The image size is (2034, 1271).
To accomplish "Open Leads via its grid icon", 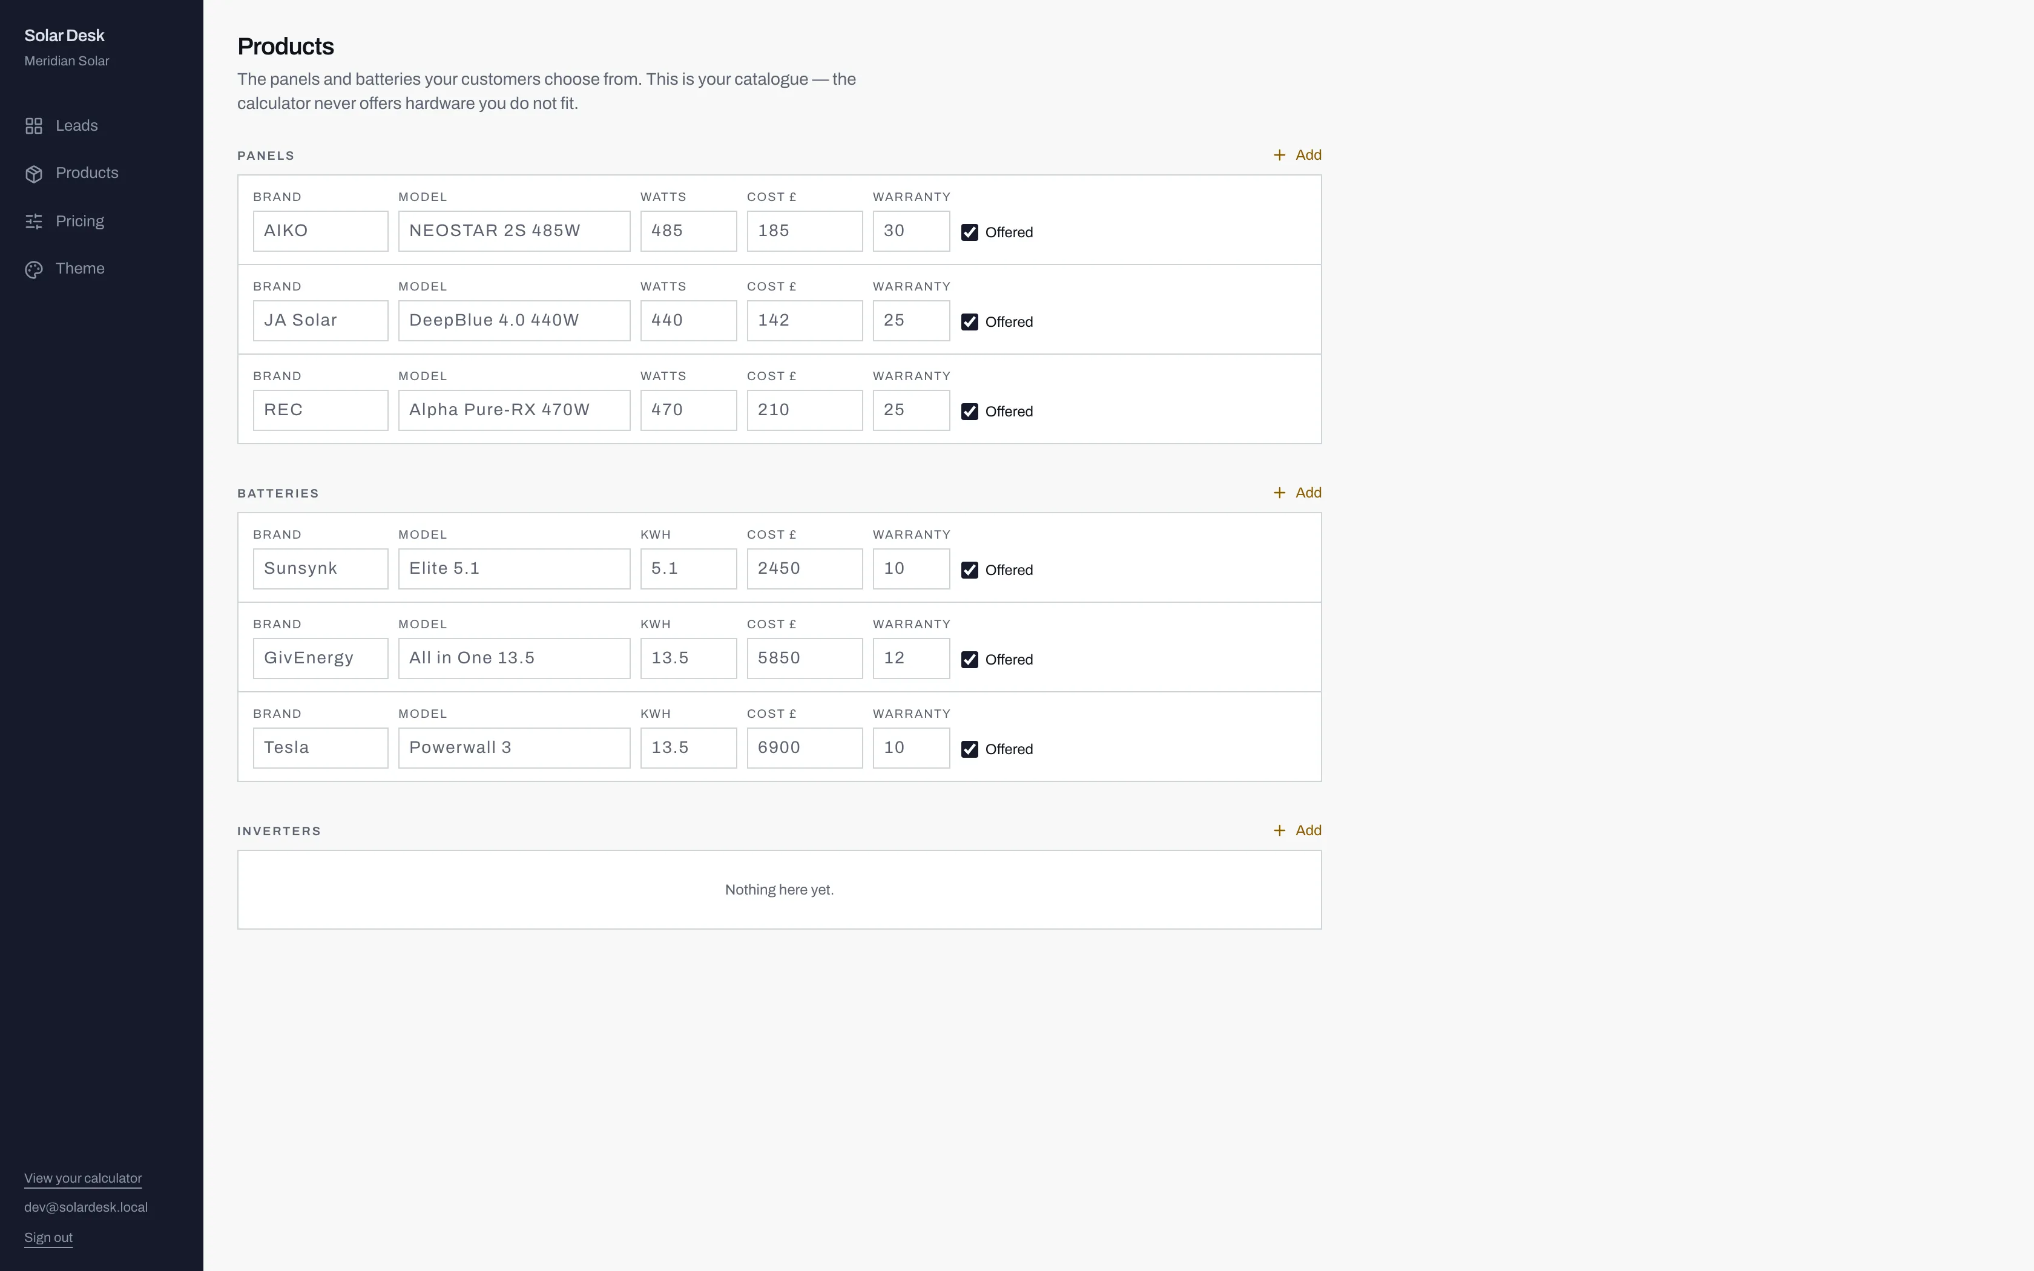I will coord(34,126).
